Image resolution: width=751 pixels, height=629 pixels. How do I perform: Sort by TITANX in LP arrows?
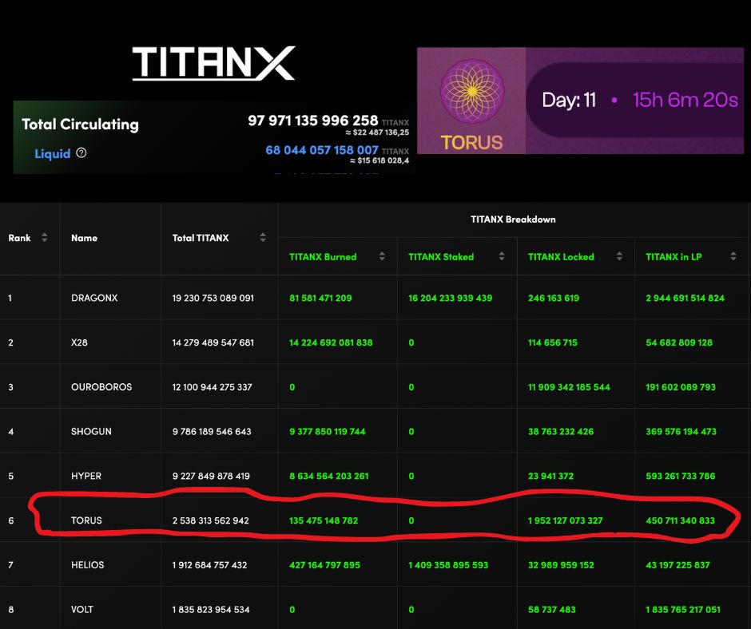pos(733,256)
